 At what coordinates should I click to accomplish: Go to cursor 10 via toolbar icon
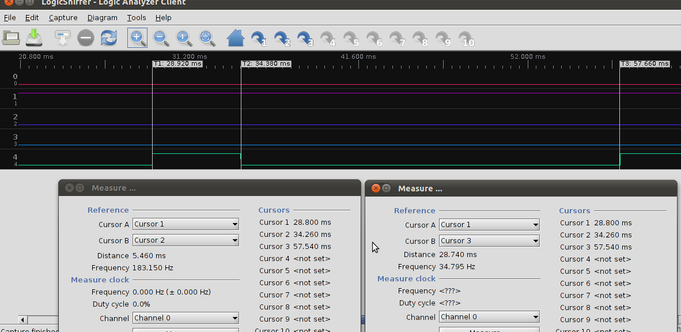click(464, 38)
